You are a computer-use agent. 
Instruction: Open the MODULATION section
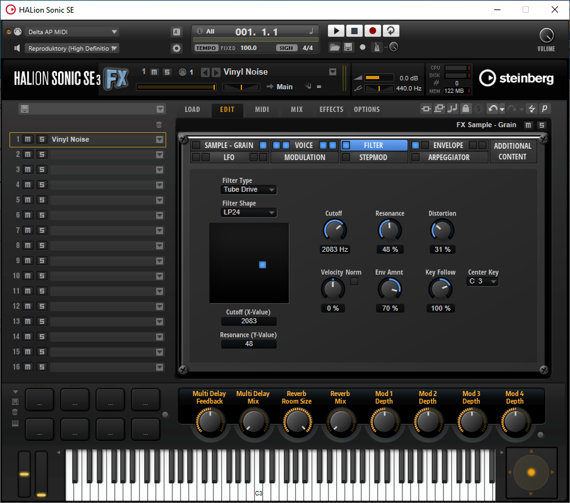point(305,158)
